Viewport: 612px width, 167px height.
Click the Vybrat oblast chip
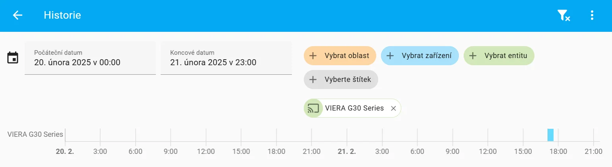(x=340, y=56)
